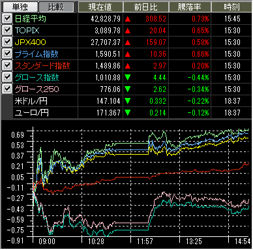Uncheck the プライム指数 checkbox
This screenshot has height=250, width=253.
pyautogui.click(x=7, y=54)
